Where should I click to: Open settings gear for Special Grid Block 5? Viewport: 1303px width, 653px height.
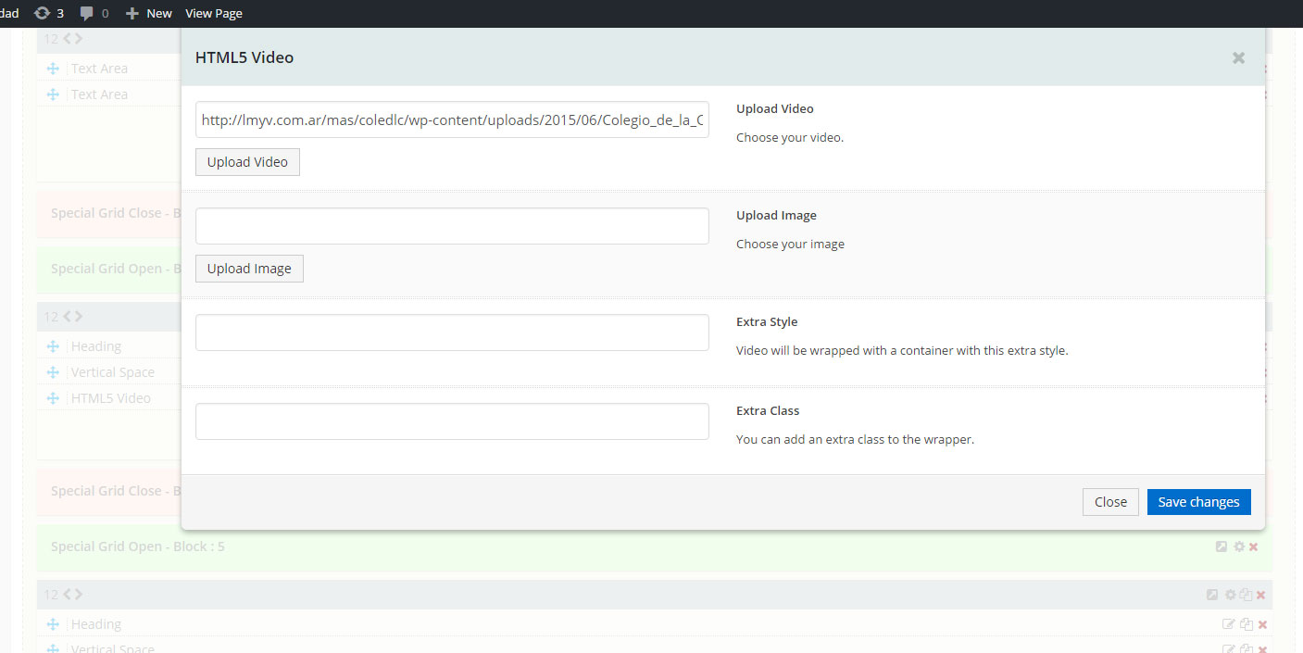point(1238,546)
